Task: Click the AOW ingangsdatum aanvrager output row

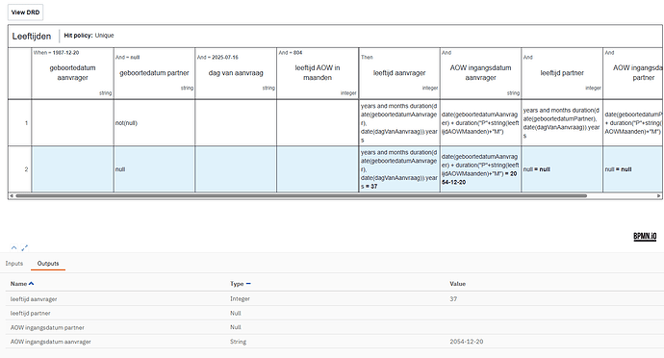Action: pos(335,342)
